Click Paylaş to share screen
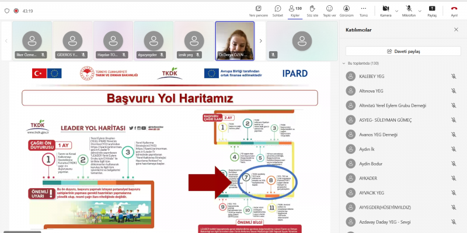Screen dimensions: 467x233 point(431,11)
